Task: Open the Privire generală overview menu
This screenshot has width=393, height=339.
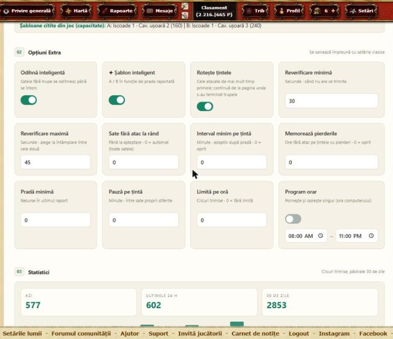Action: [x=27, y=11]
